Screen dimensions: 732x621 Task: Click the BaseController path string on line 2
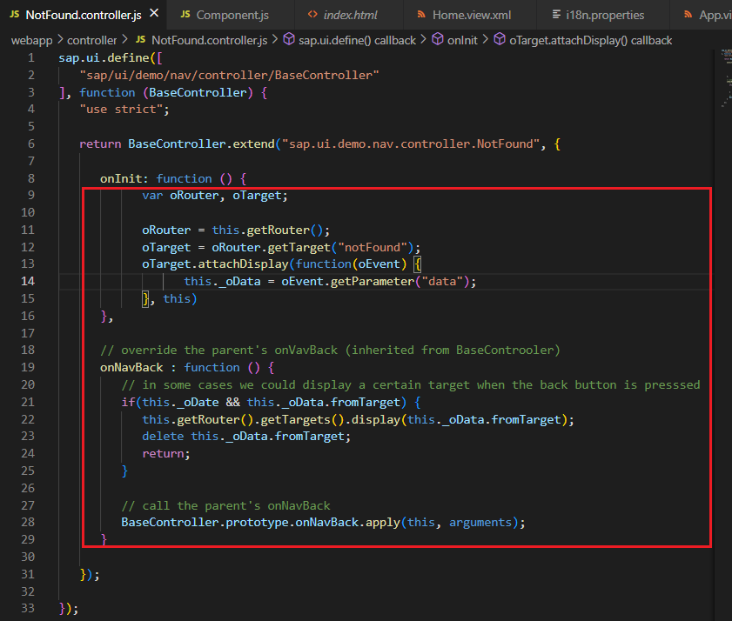pos(229,76)
